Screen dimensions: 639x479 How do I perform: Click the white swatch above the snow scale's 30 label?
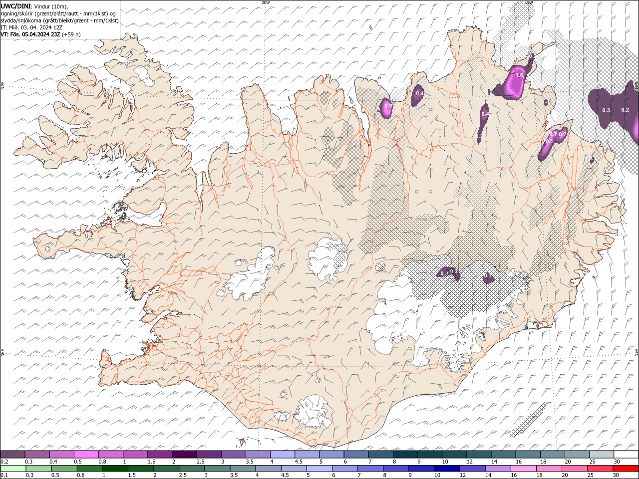(626, 455)
